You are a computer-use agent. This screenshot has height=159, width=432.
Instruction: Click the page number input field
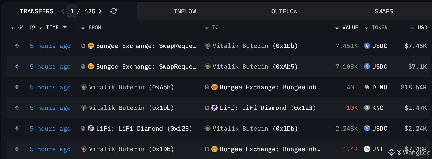(72, 11)
